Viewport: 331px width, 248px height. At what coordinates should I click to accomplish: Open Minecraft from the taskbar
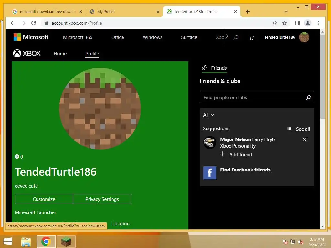66,242
